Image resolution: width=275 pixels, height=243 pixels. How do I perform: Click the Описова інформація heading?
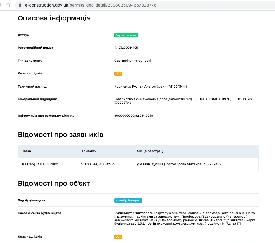(x=54, y=18)
